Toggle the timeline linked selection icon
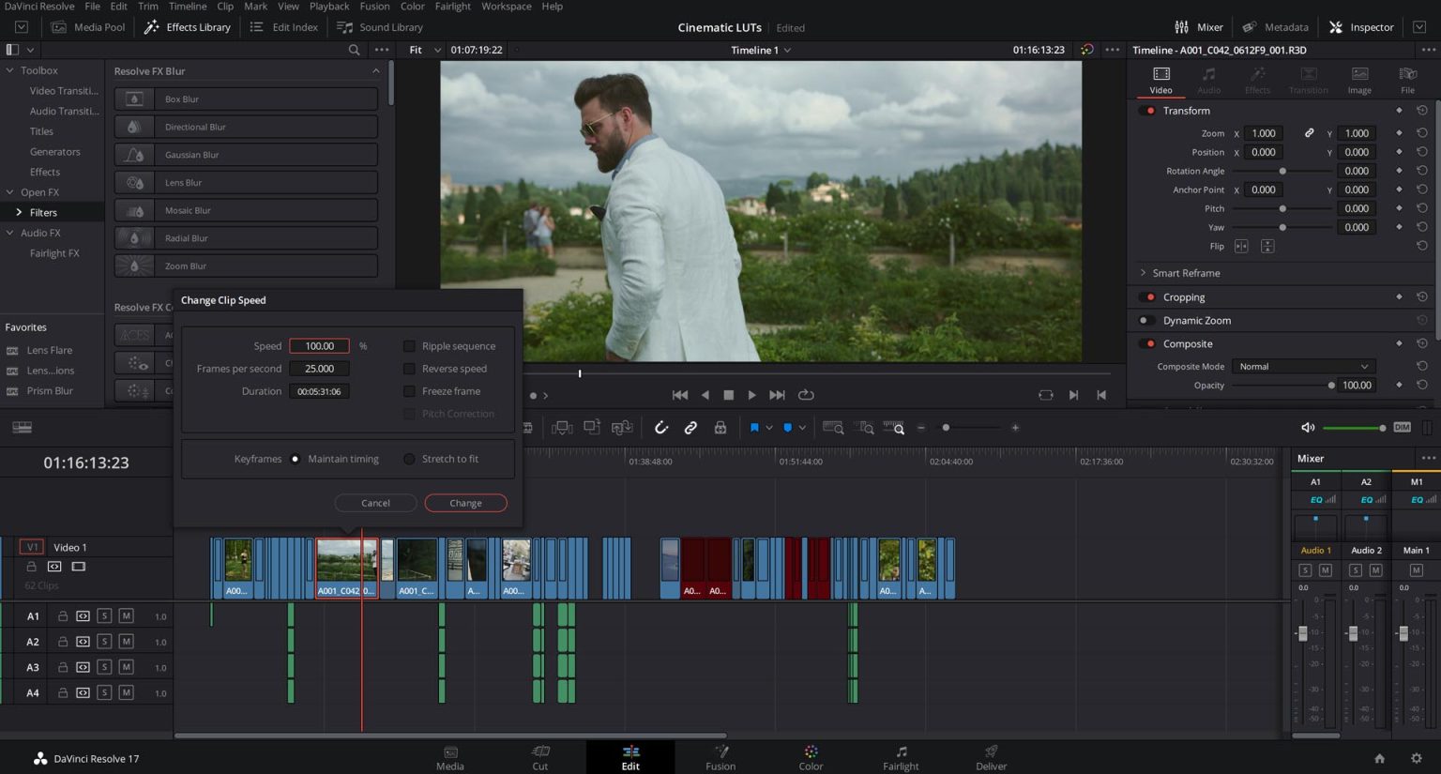This screenshot has width=1441, height=774. tap(690, 428)
